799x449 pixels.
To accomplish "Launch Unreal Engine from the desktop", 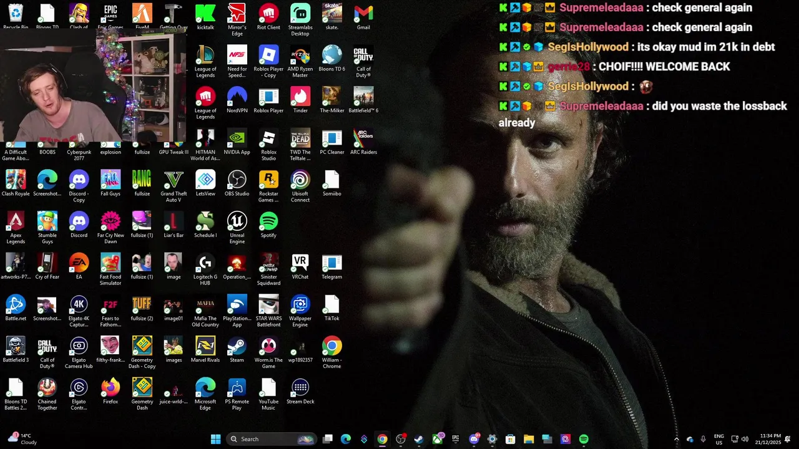I will pos(237,228).
